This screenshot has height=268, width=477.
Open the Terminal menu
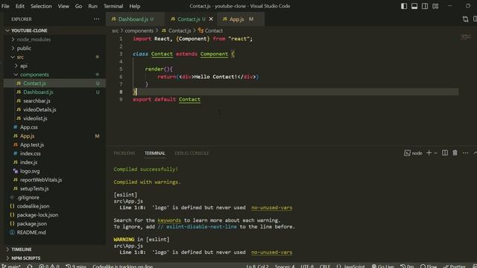(x=113, y=6)
